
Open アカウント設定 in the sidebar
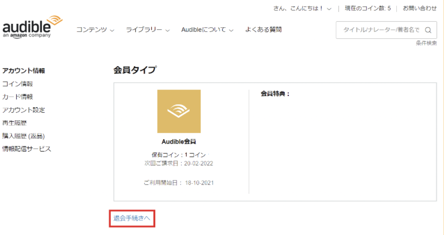23,110
